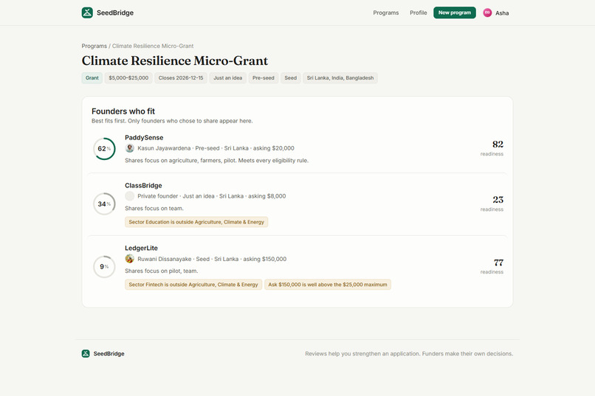595x396 pixels.
Task: Click PaddySense 62% fit ring
Action: (104, 148)
